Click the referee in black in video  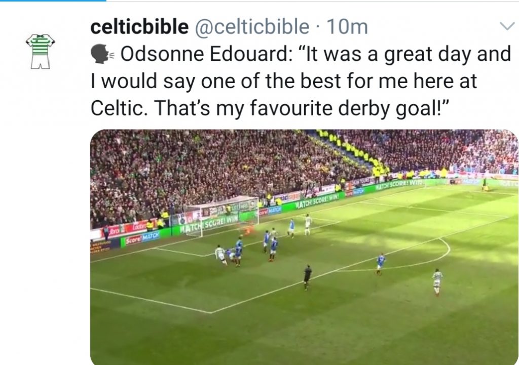[307, 276]
